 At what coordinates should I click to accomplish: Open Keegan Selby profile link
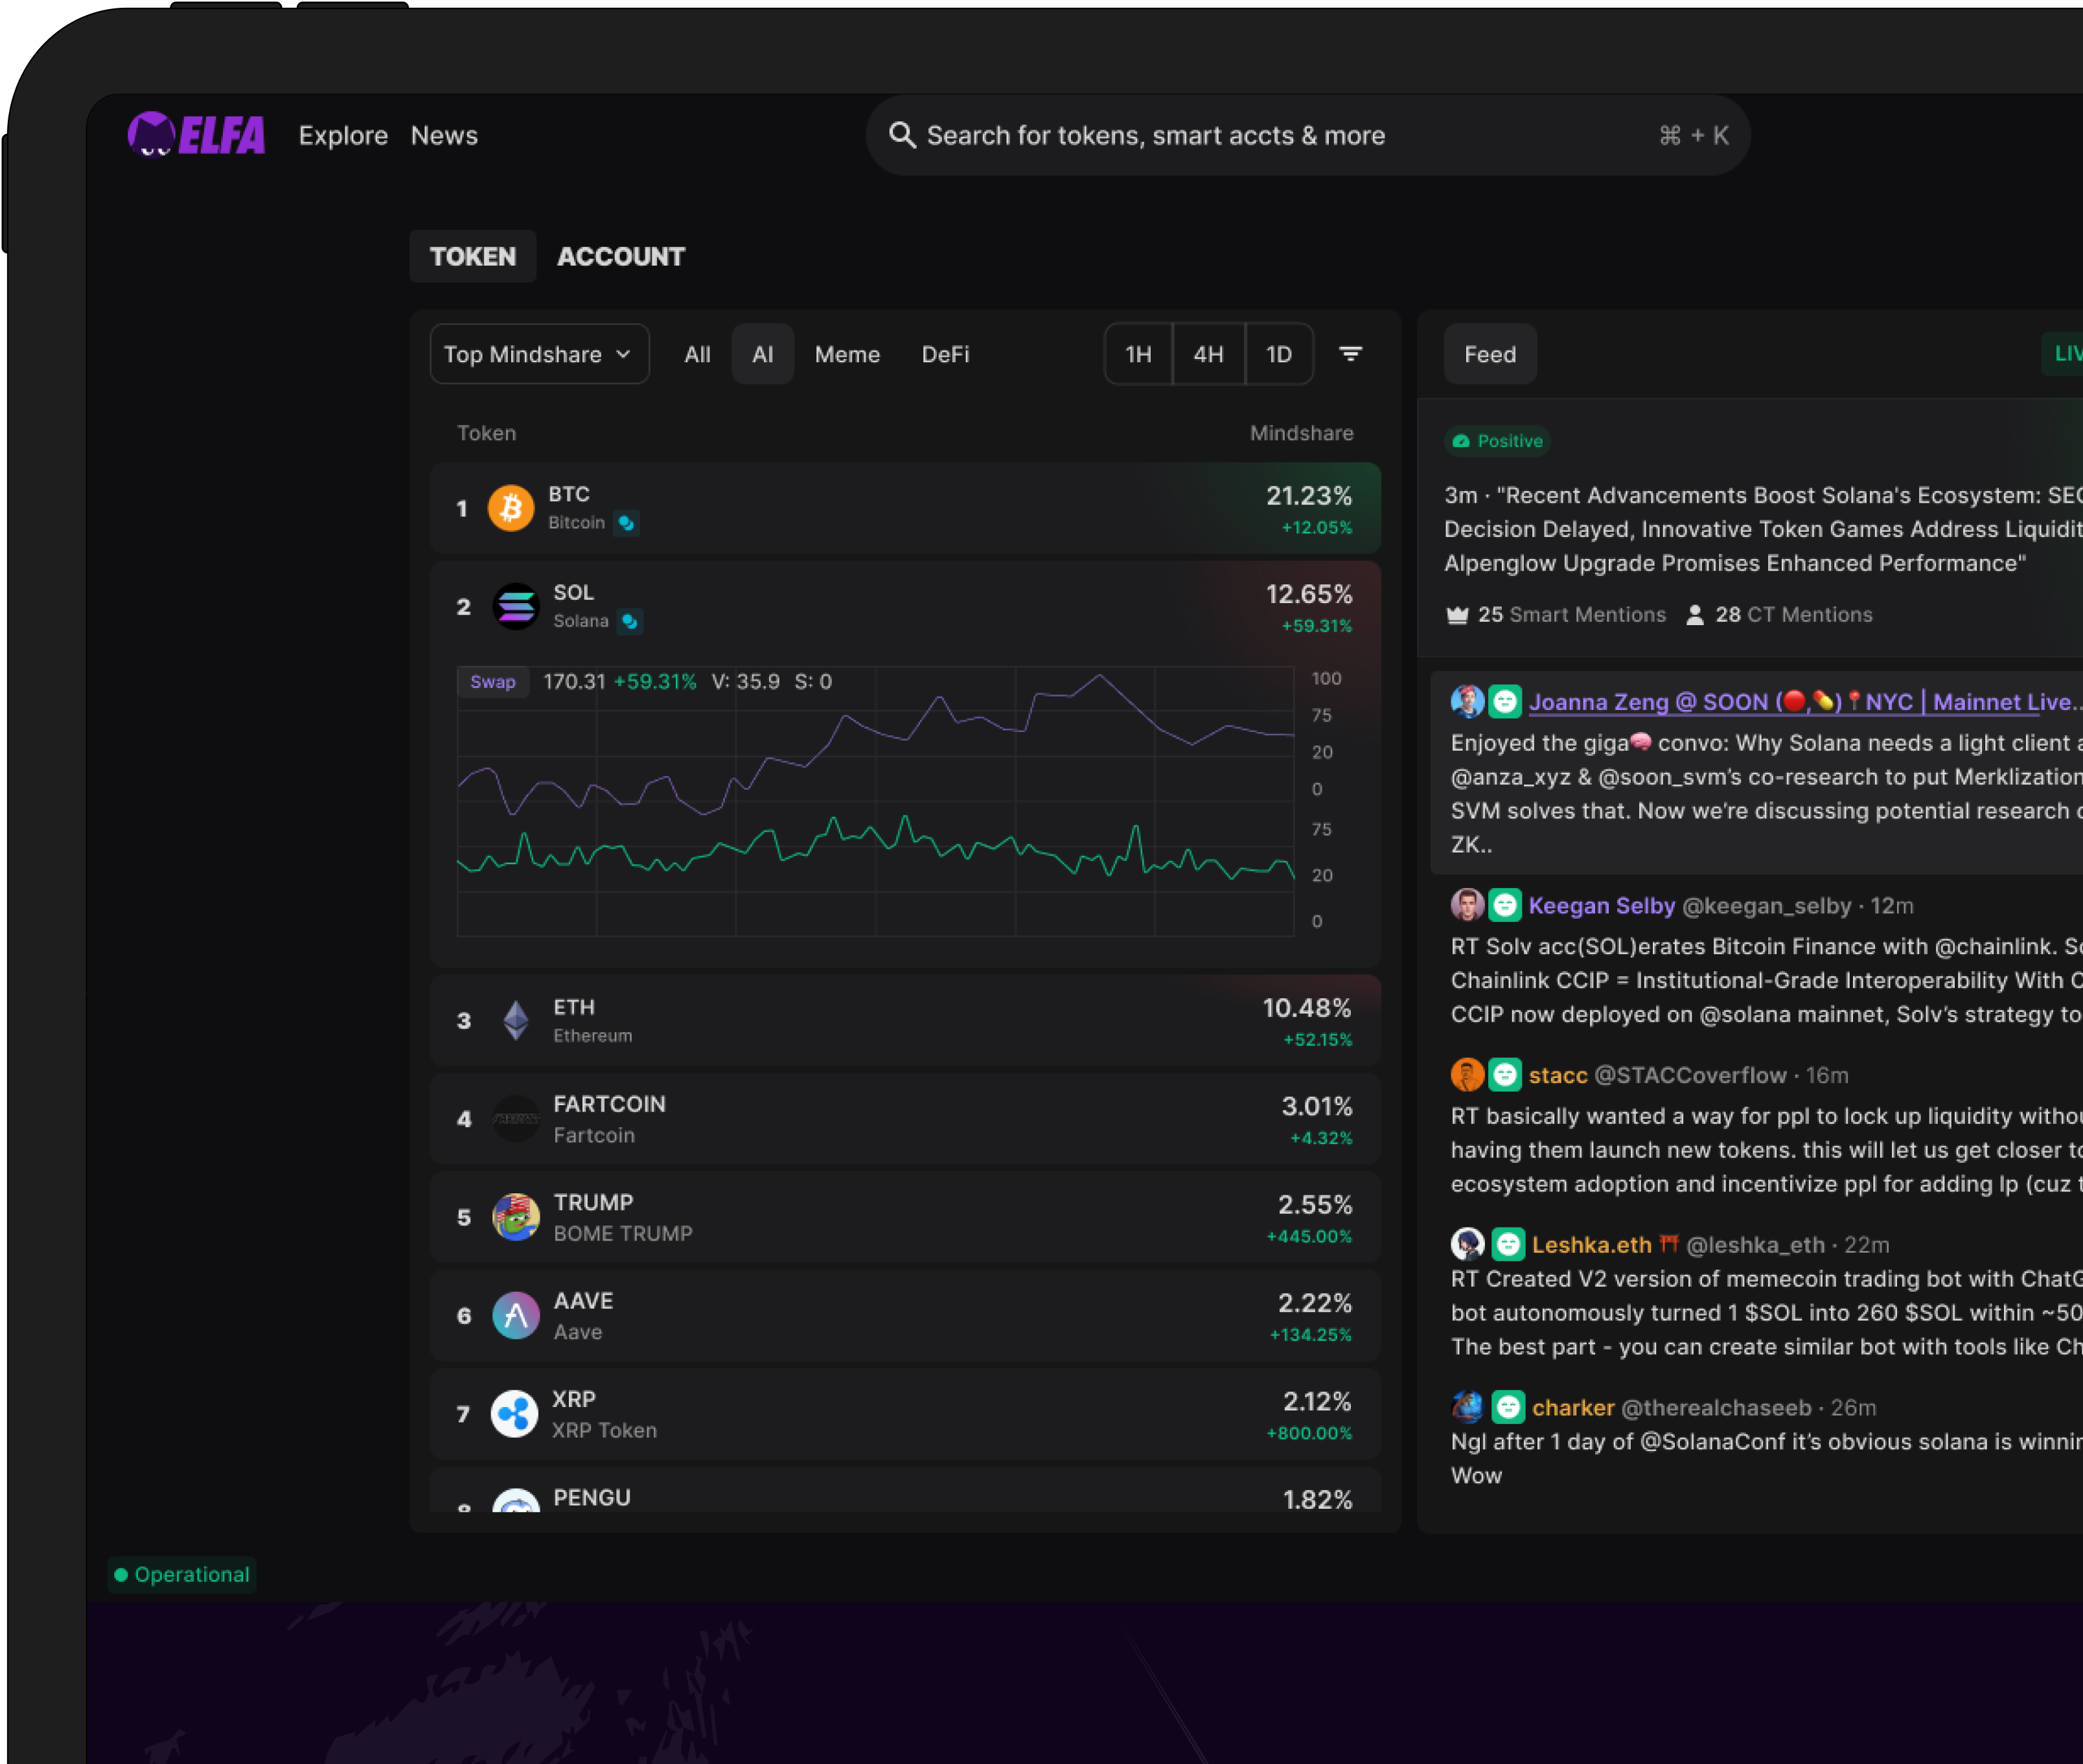point(1602,905)
